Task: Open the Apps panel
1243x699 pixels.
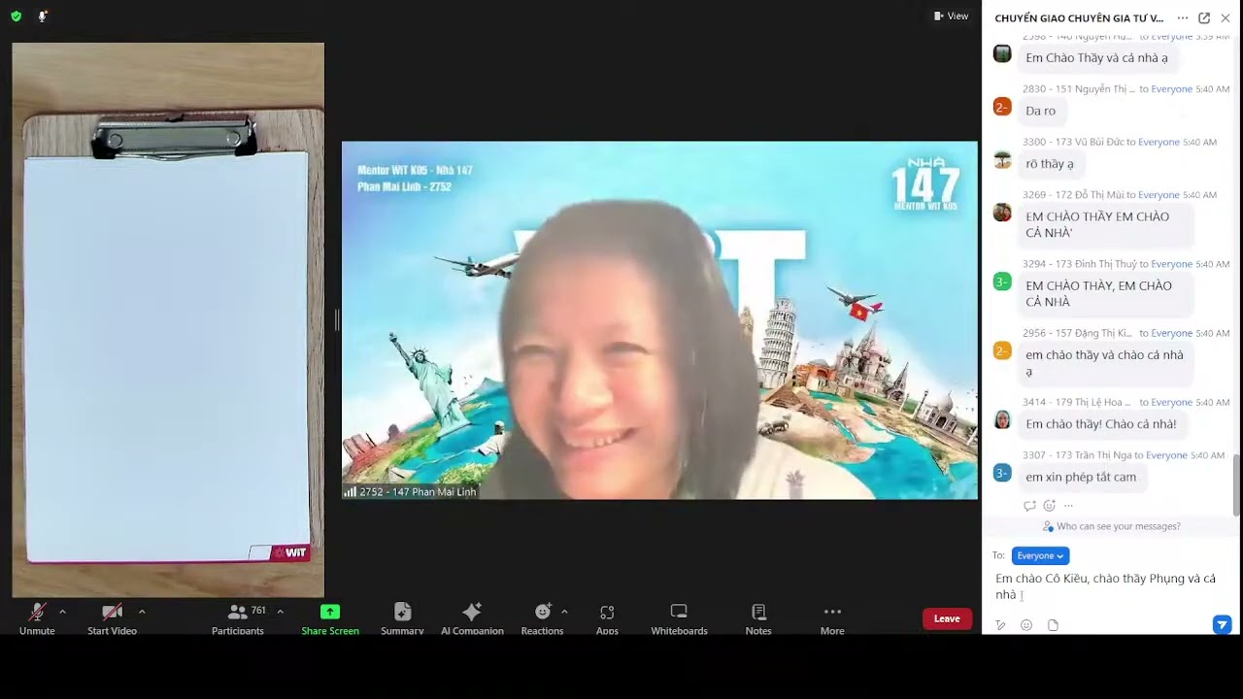Action: coord(607,618)
